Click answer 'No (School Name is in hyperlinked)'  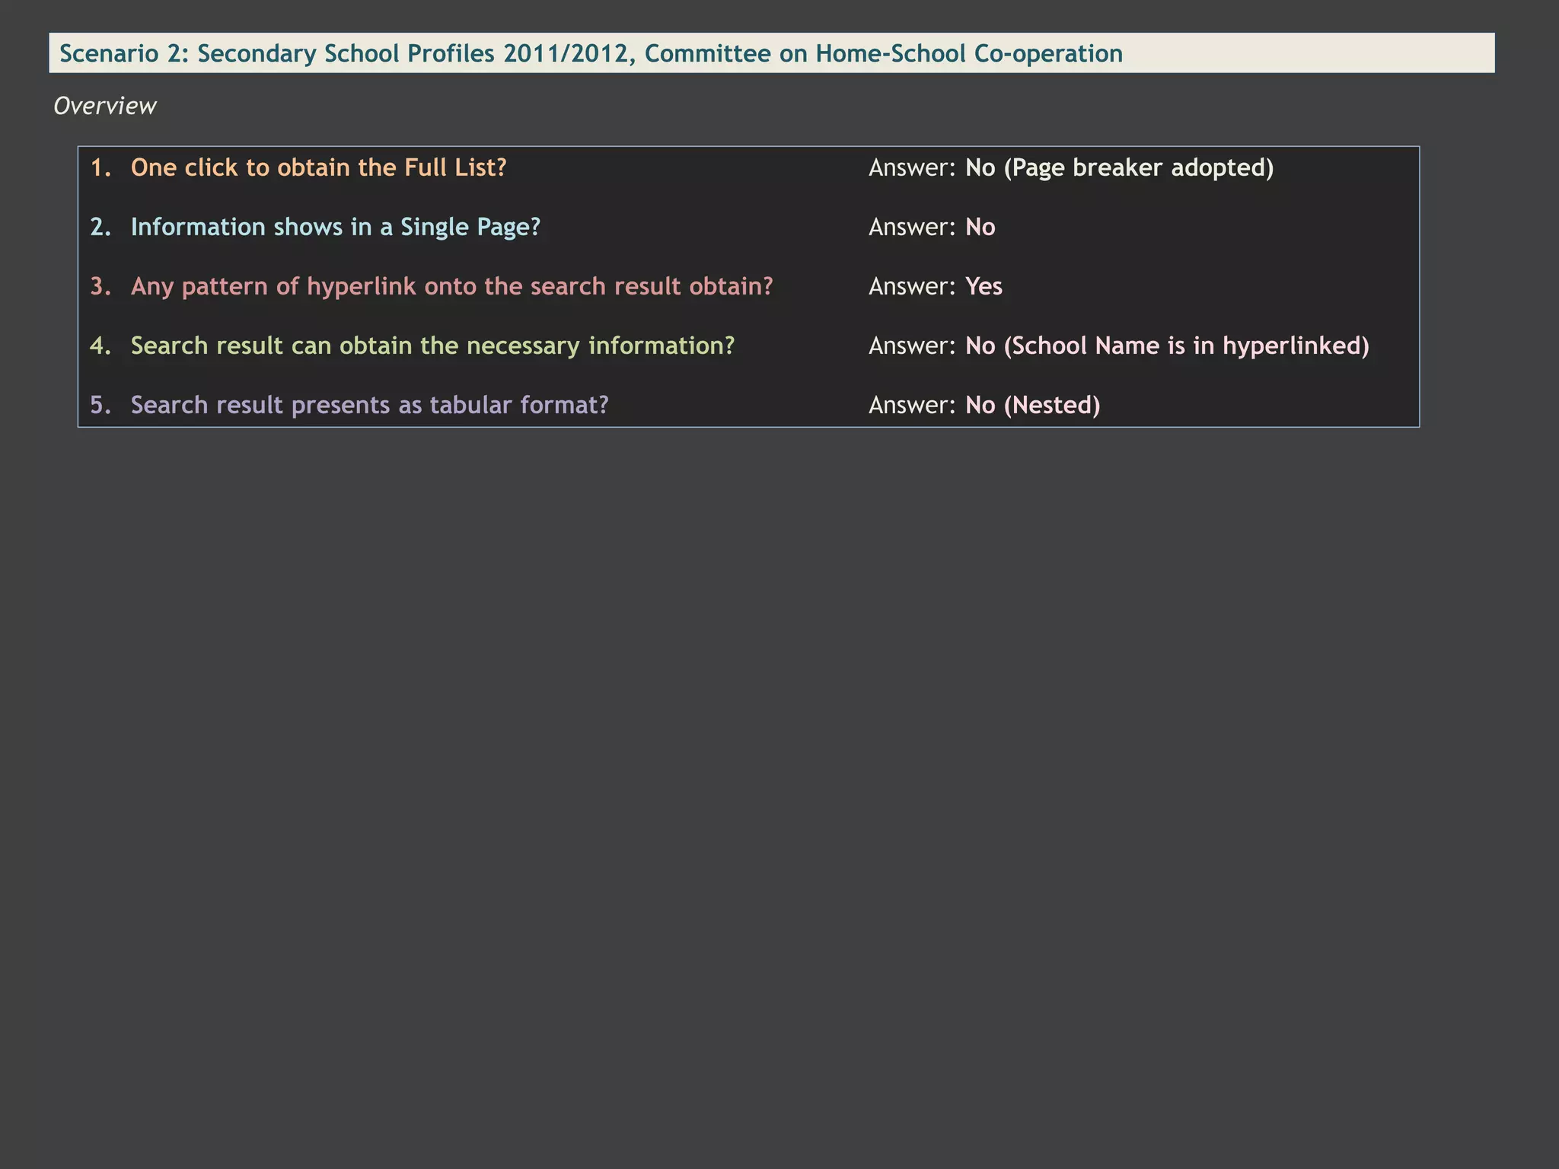click(1167, 346)
